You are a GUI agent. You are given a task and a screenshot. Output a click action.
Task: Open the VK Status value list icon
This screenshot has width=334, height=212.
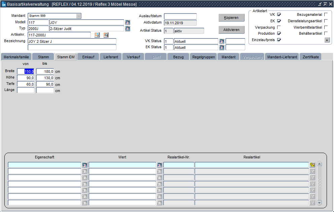point(222,41)
